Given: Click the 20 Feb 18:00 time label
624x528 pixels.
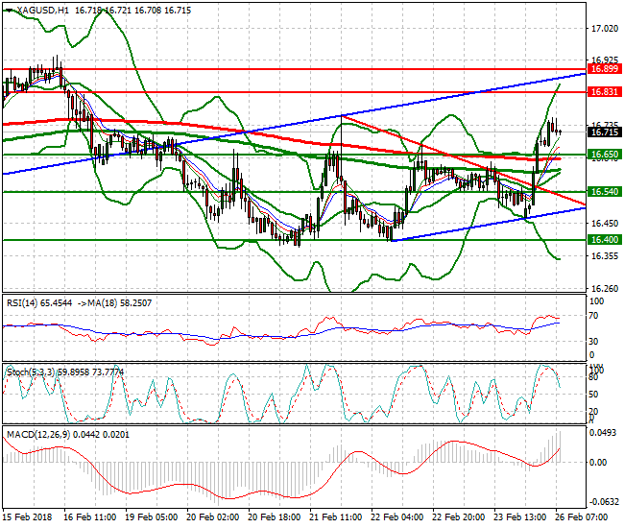Looking at the screenshot, I should point(275,517).
